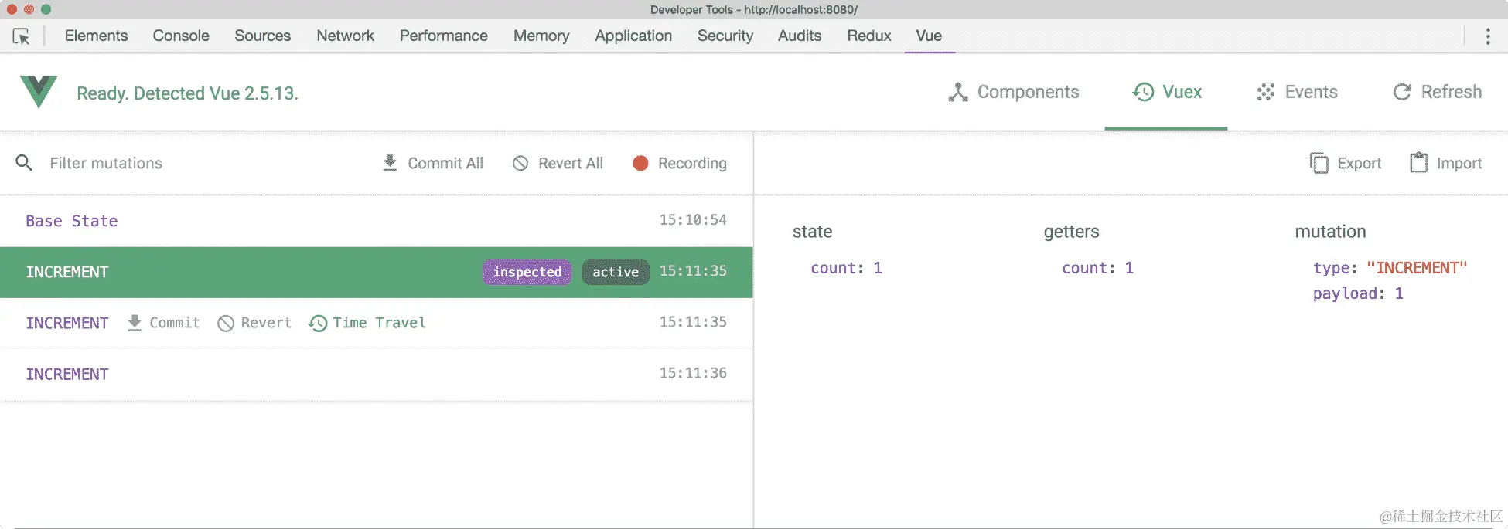Switch to the Elements tab
This screenshot has height=529, width=1508.
[96, 36]
